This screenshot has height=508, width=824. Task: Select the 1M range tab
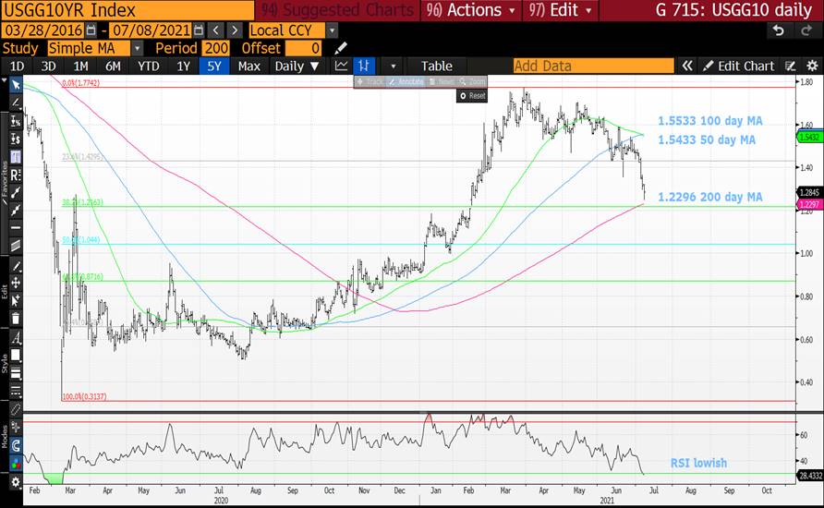pyautogui.click(x=80, y=67)
